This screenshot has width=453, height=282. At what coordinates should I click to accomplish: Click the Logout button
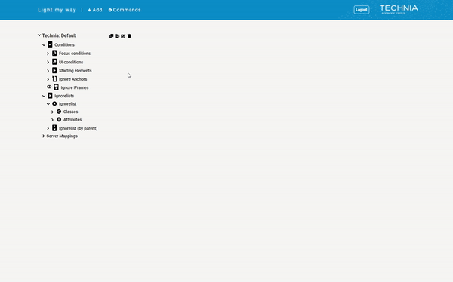tap(362, 10)
